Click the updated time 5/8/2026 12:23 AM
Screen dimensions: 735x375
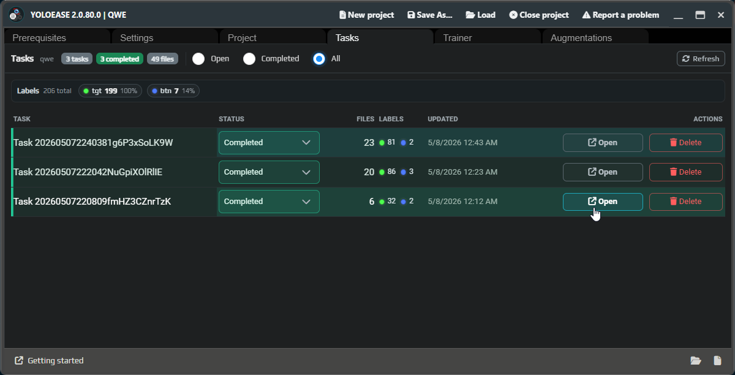coord(462,172)
